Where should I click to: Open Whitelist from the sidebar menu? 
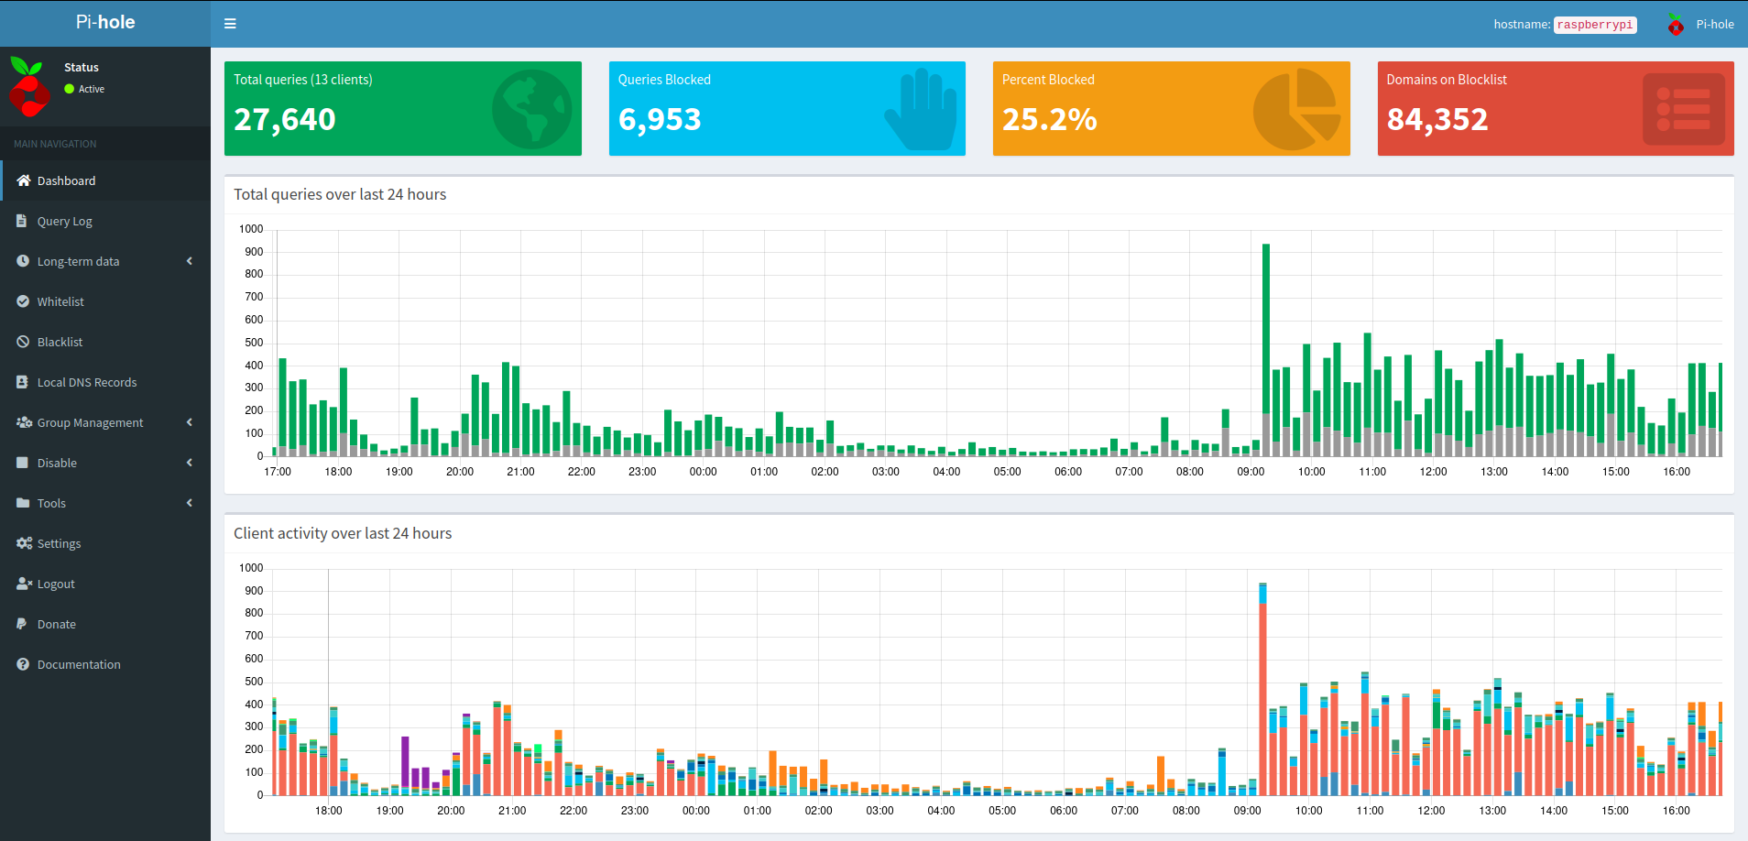coord(61,301)
